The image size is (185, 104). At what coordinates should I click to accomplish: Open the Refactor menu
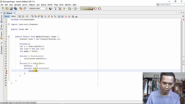click(32, 5)
